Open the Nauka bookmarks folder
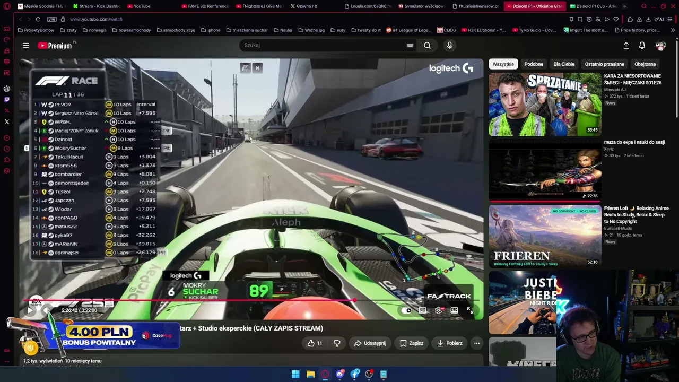679x382 pixels. point(283,30)
